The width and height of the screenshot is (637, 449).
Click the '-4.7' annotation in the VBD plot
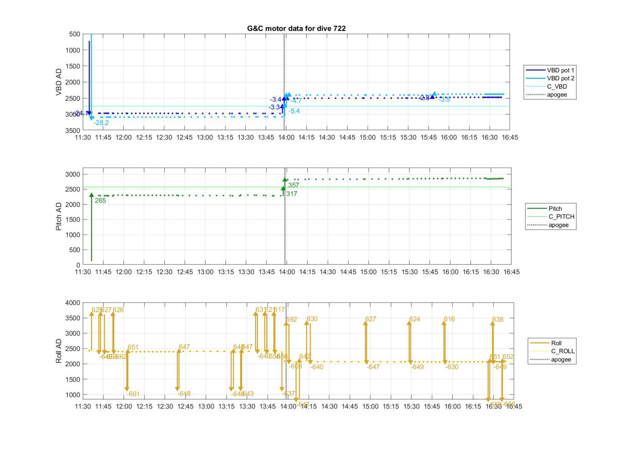point(296,101)
